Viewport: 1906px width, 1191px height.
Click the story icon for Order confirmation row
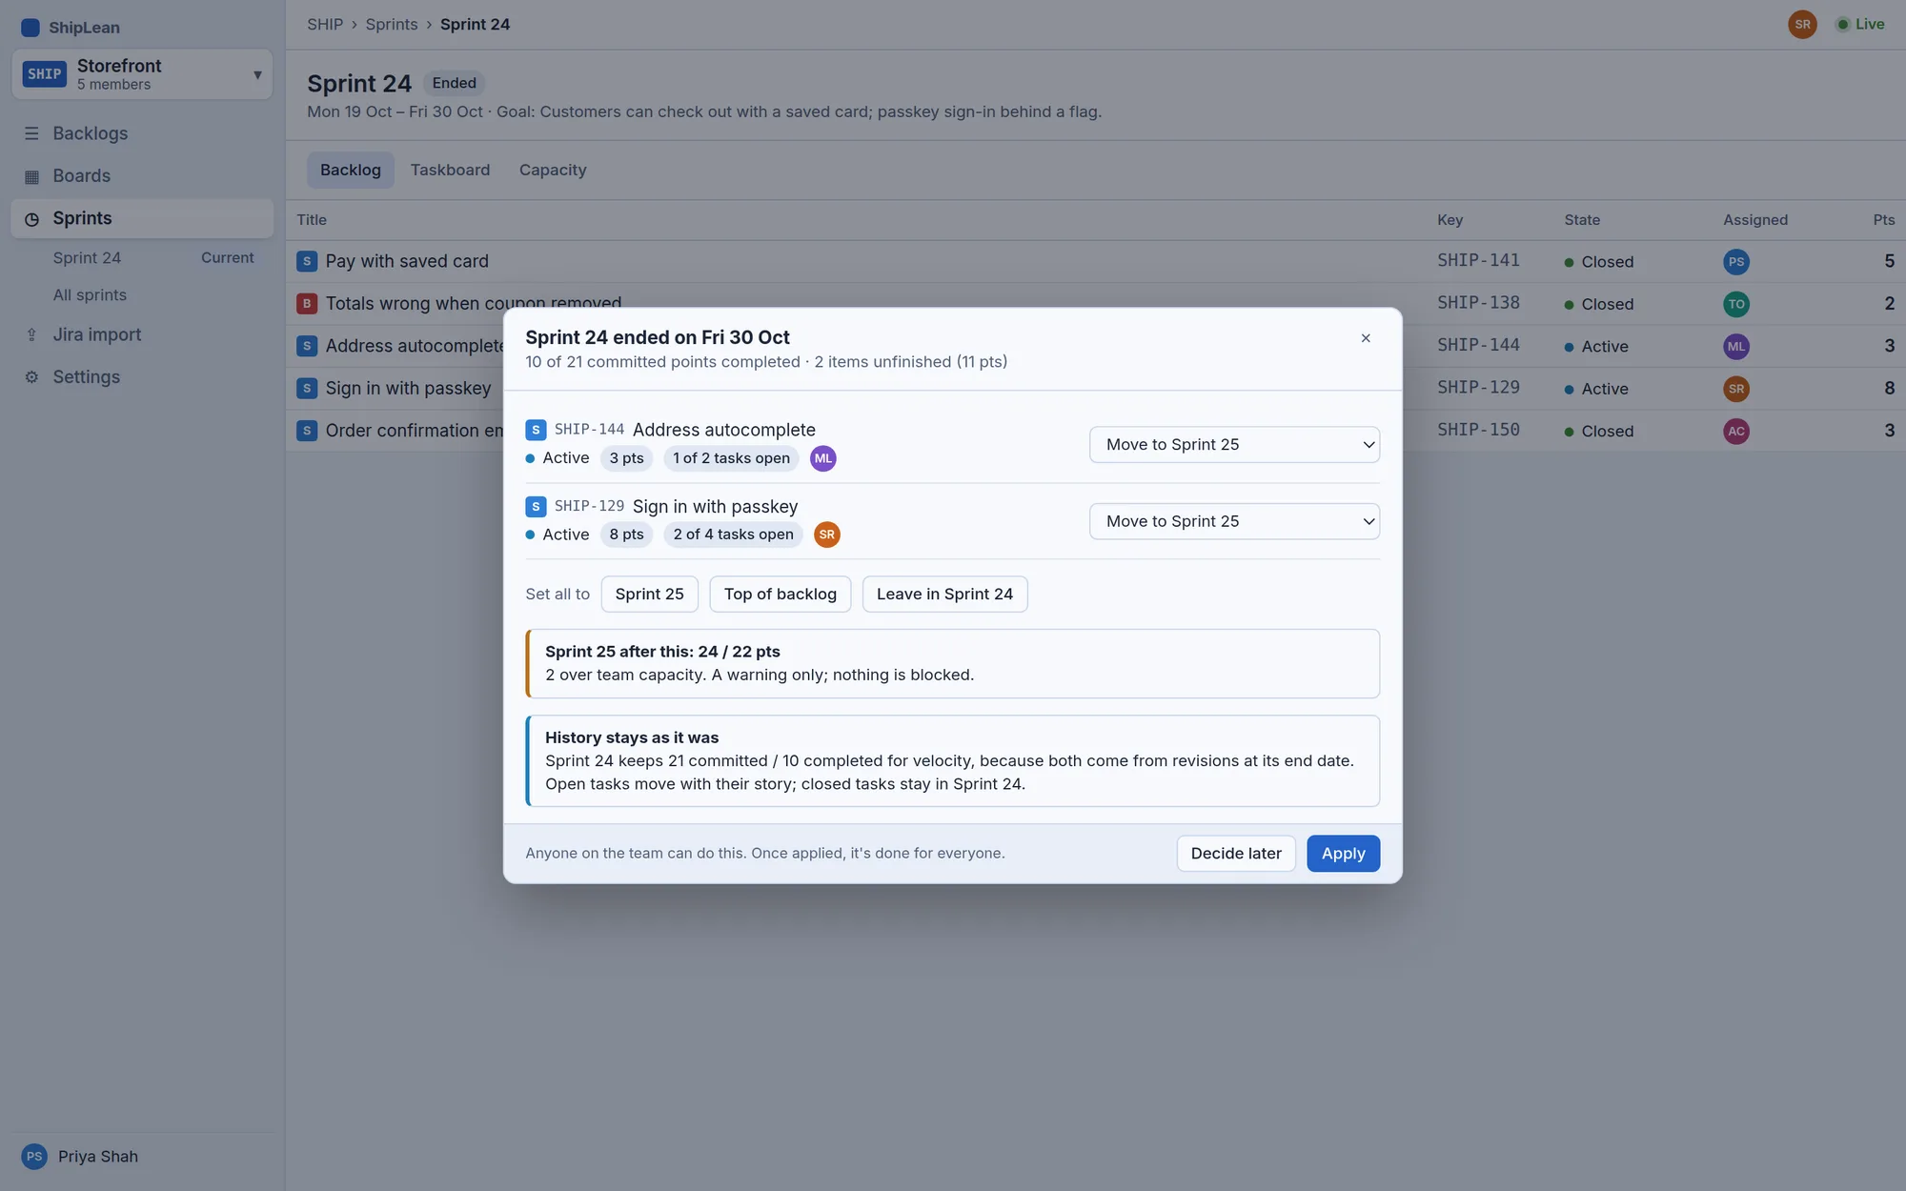tap(307, 431)
